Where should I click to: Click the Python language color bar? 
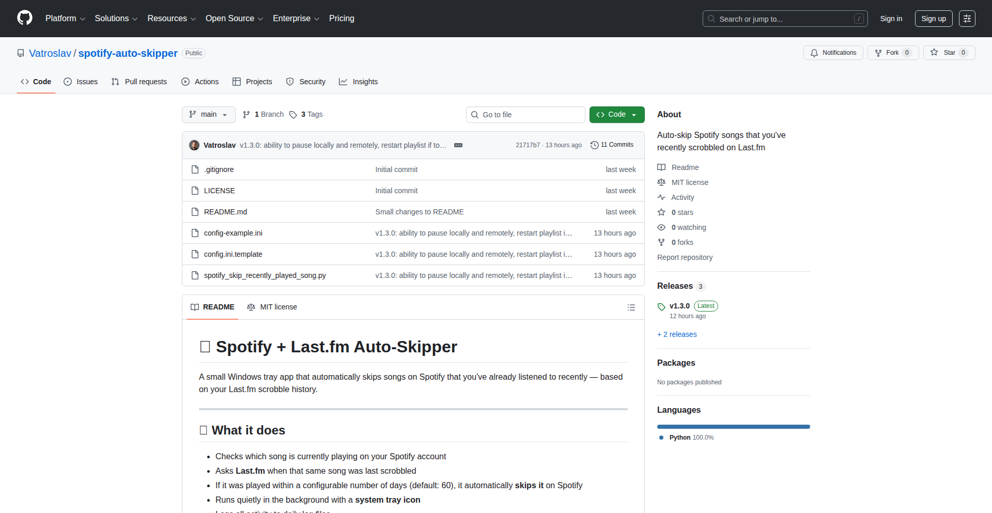[x=733, y=426]
